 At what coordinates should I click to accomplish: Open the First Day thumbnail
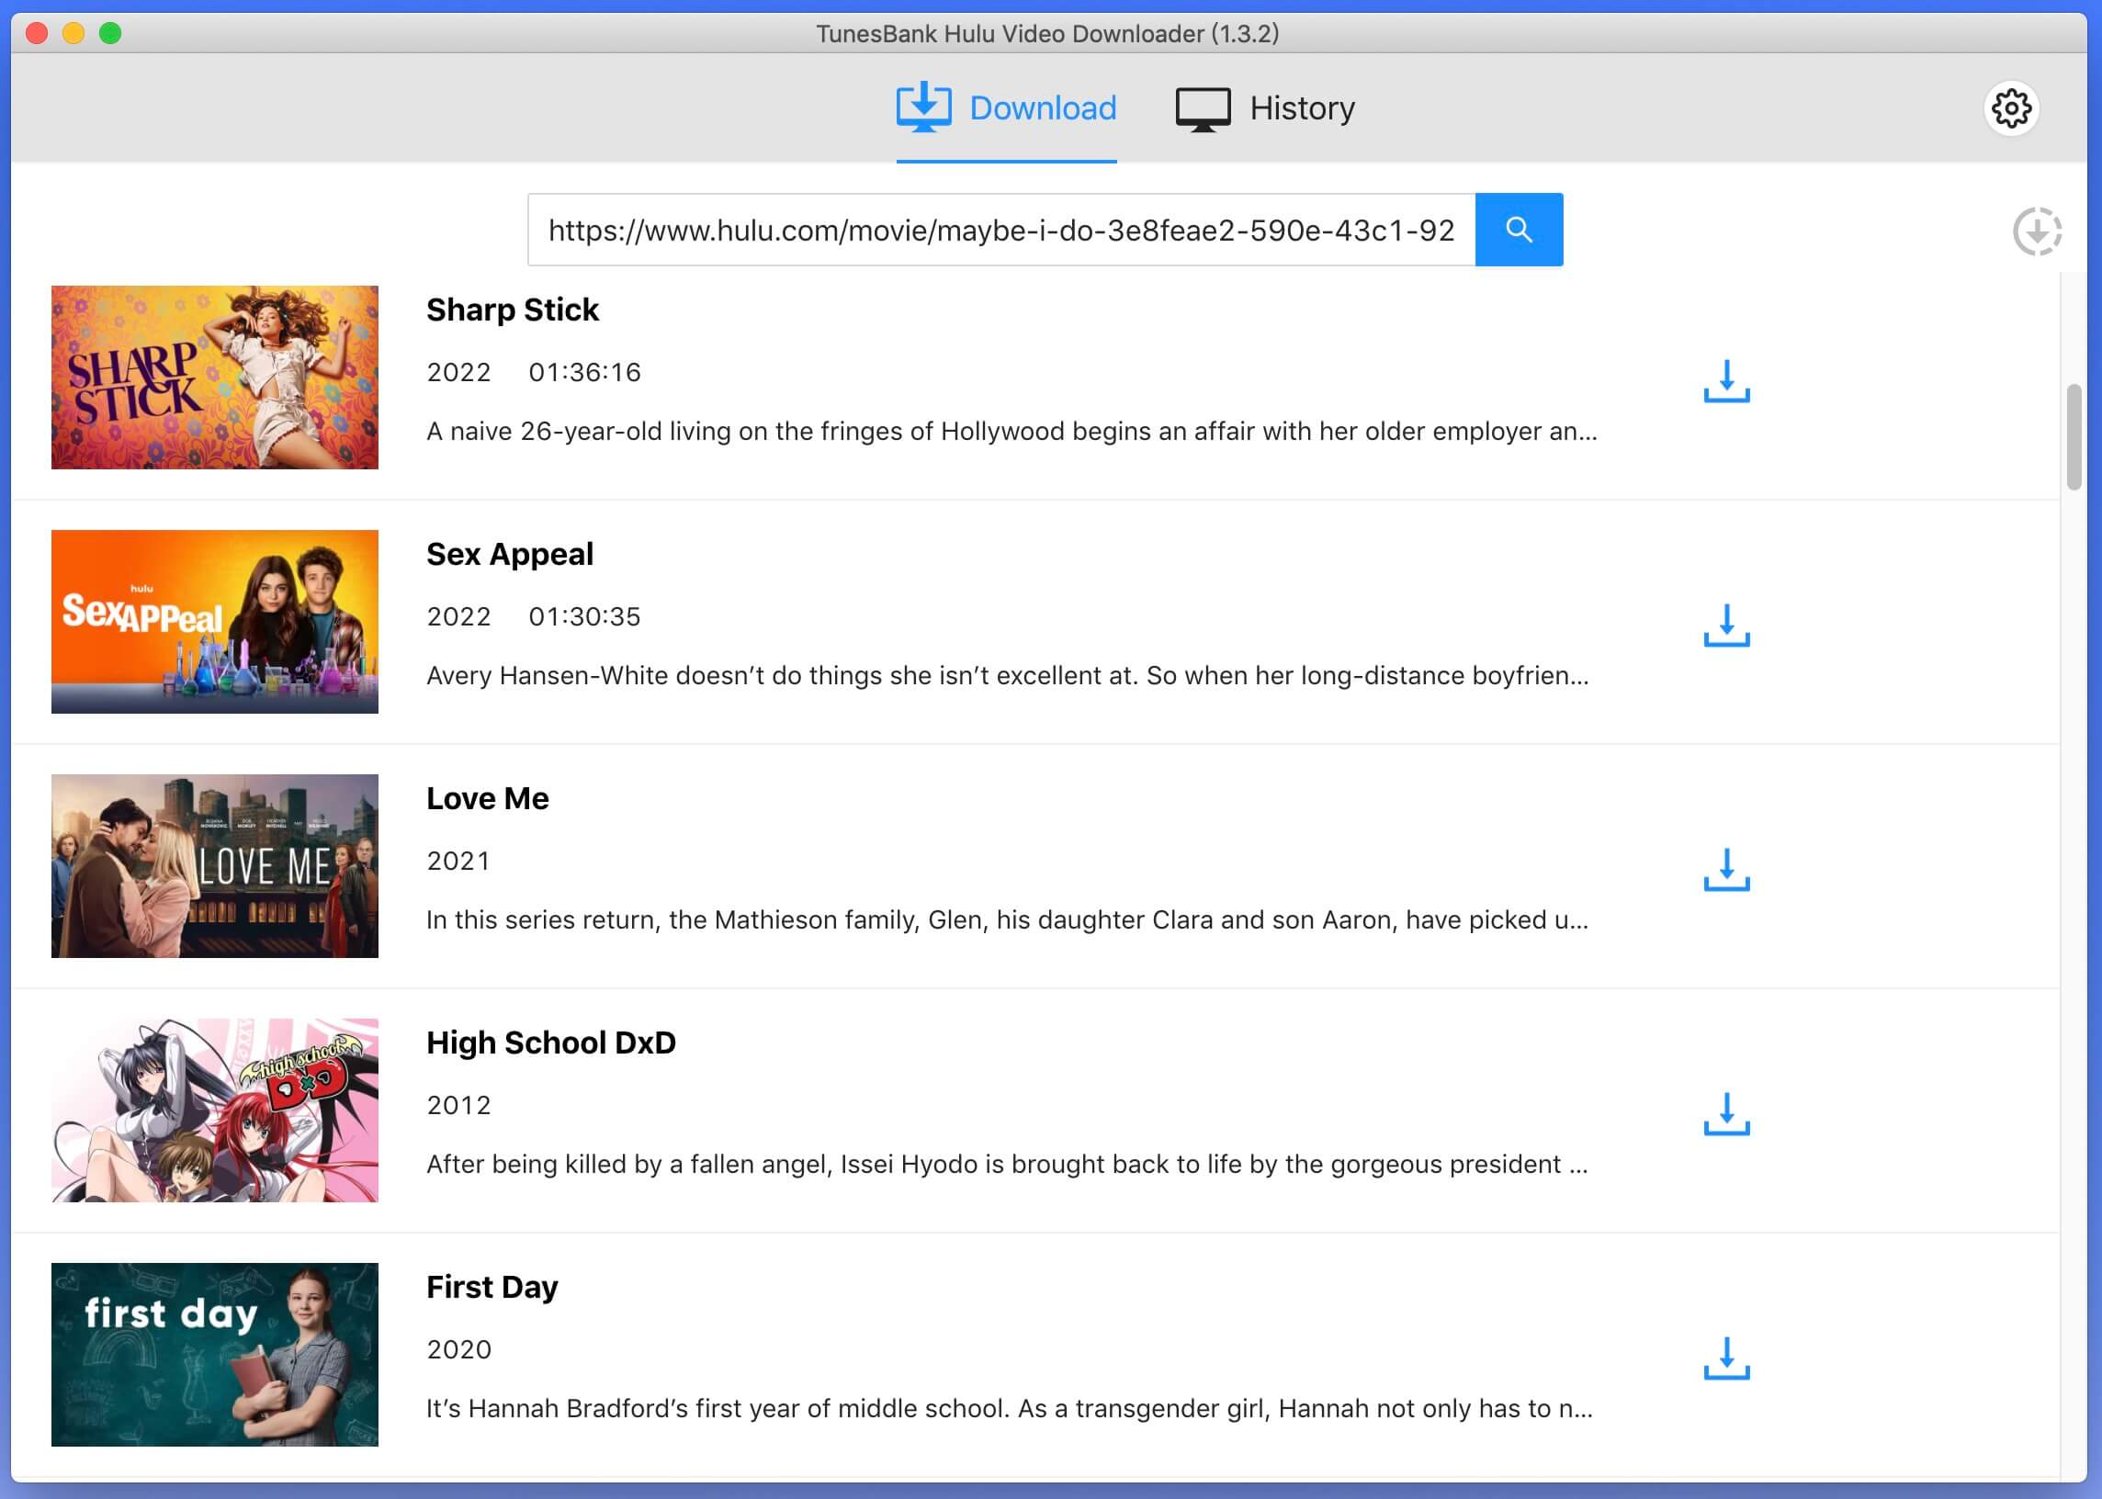(215, 1354)
